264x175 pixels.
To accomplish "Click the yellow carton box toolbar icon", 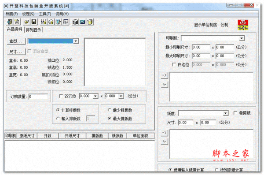I will [90, 22].
